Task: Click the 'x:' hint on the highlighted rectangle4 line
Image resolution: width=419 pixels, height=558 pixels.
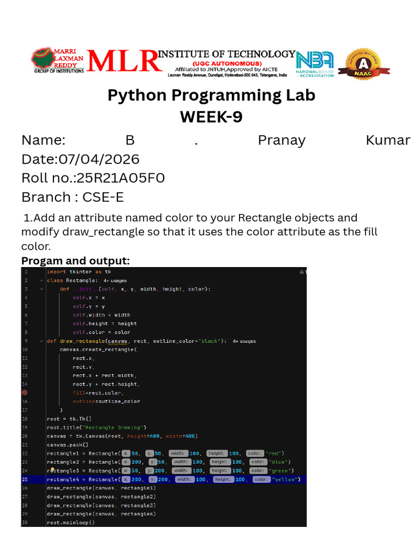Action: (x=126, y=480)
